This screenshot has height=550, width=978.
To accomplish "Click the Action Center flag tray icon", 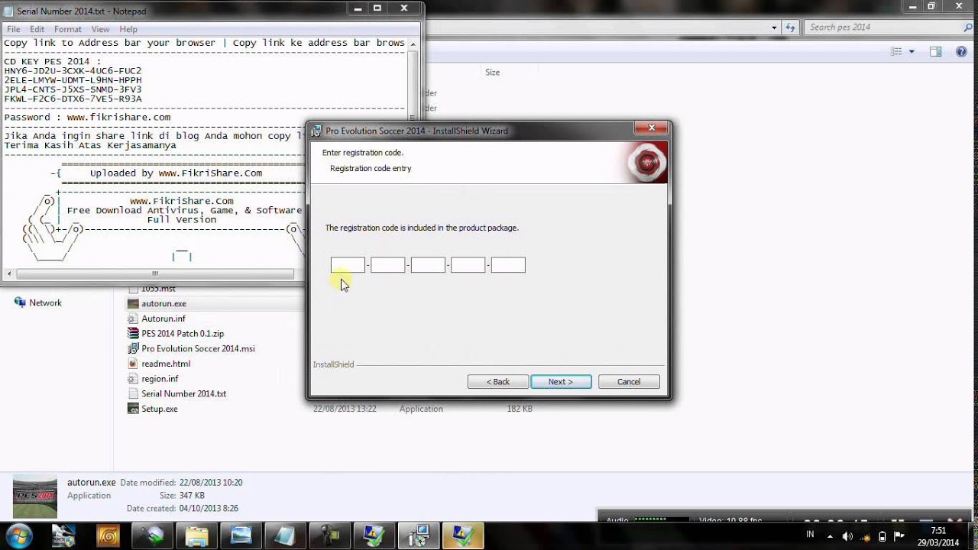I will point(899,535).
